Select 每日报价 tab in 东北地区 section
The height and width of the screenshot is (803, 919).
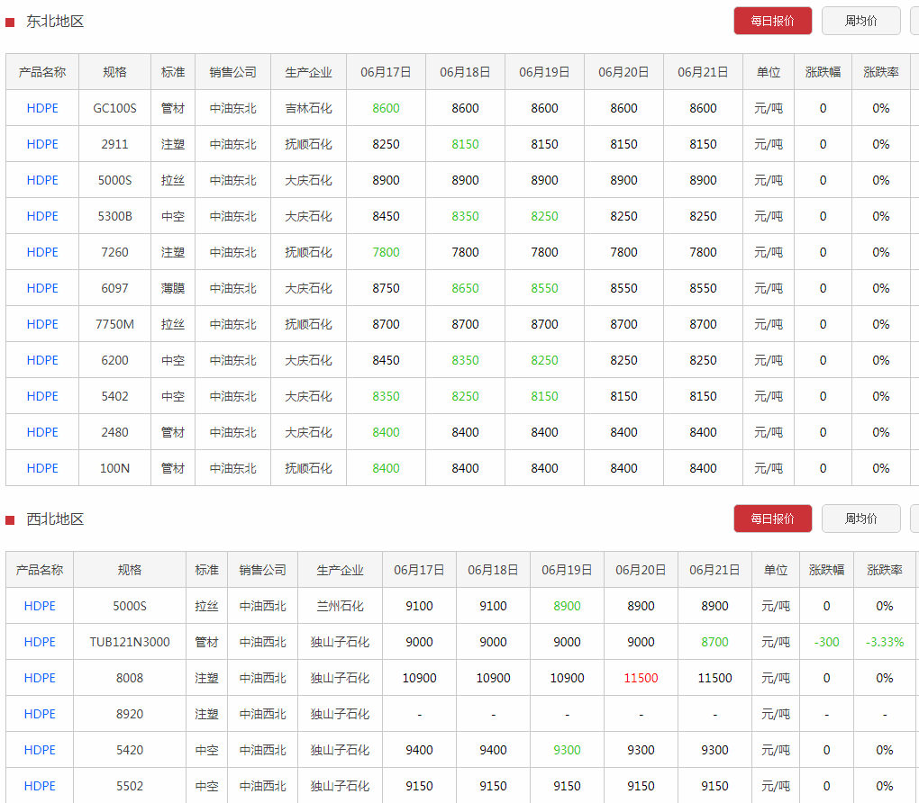772,21
